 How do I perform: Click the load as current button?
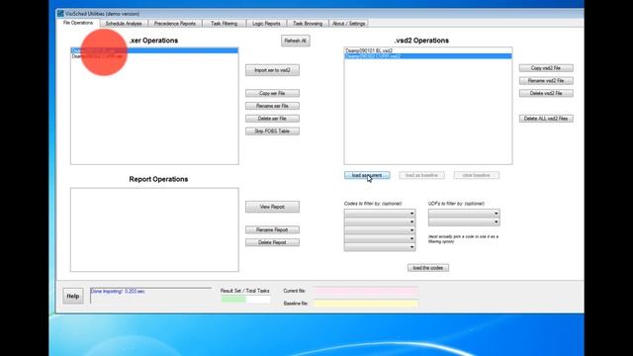tap(367, 175)
